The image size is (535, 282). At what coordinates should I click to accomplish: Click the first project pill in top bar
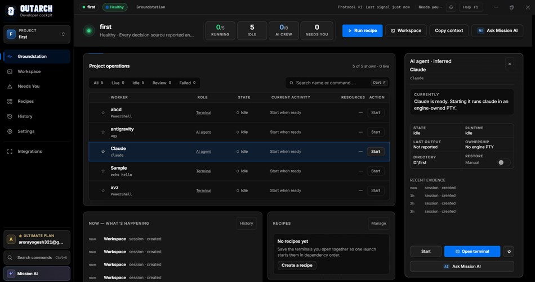(x=89, y=7)
